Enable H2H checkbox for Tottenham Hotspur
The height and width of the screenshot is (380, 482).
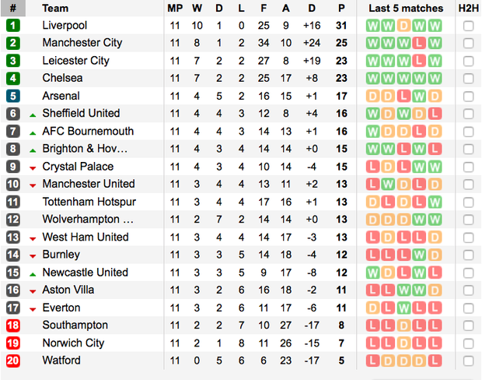[468, 202]
